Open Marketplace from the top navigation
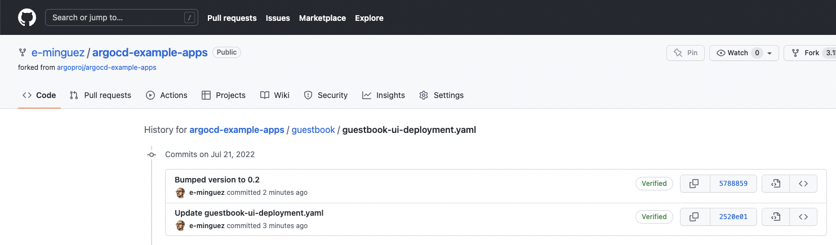The image size is (836, 245). [322, 18]
